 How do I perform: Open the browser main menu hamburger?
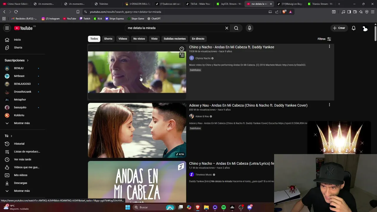click(x=373, y=12)
